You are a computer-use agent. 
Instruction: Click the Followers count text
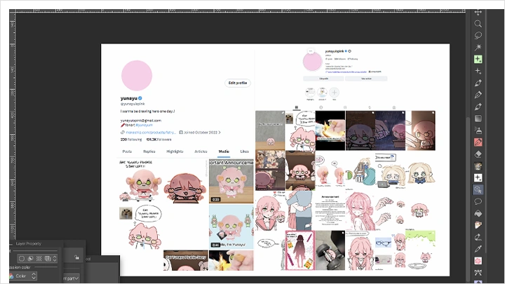[x=159, y=140]
